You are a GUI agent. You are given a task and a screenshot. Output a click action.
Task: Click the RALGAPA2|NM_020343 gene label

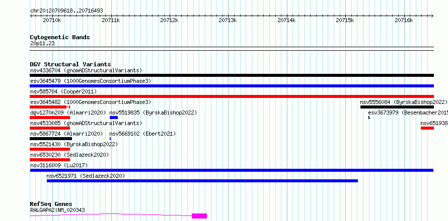click(x=57, y=210)
